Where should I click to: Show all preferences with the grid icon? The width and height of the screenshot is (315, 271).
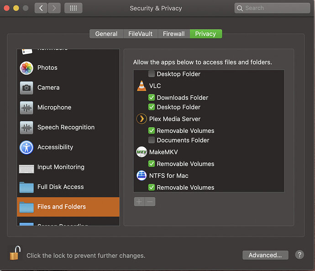coord(73,8)
